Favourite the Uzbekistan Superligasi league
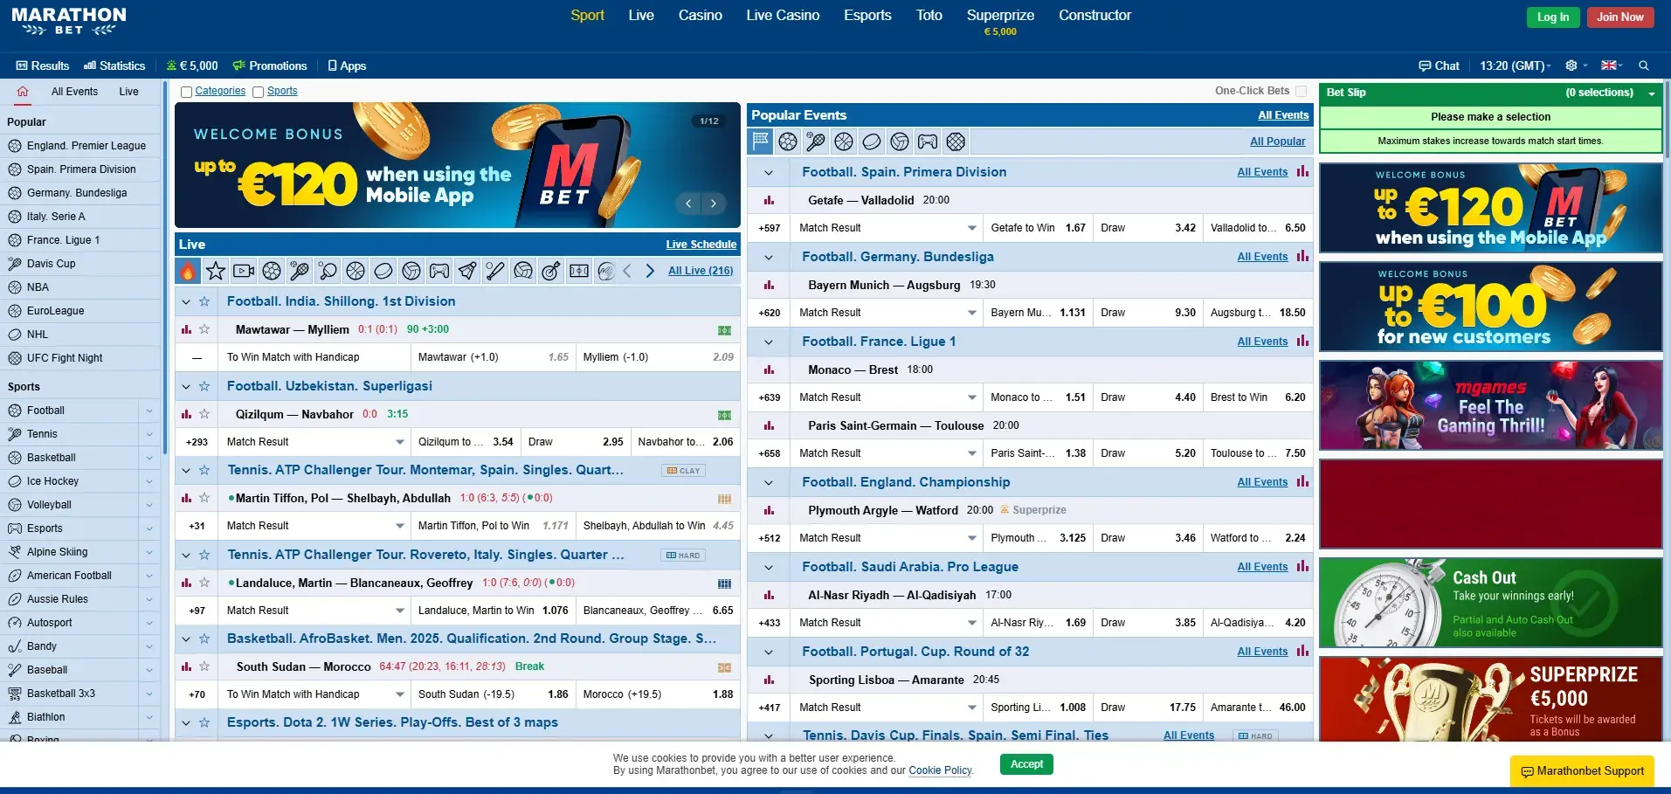Viewport: 1671px width, 794px height. tap(204, 386)
